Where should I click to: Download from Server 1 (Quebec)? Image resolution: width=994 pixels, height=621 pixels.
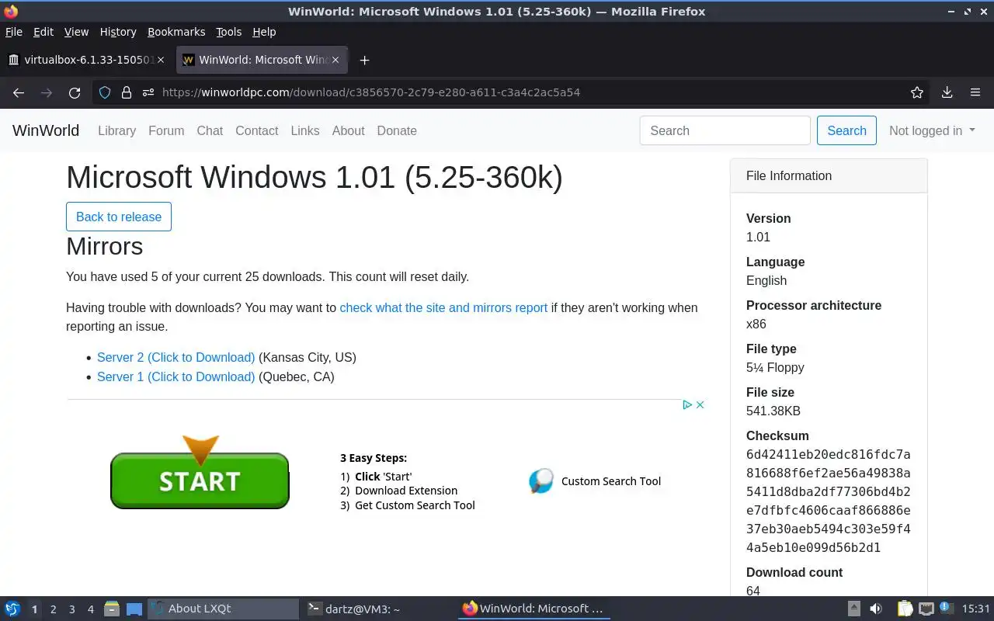[x=176, y=376]
